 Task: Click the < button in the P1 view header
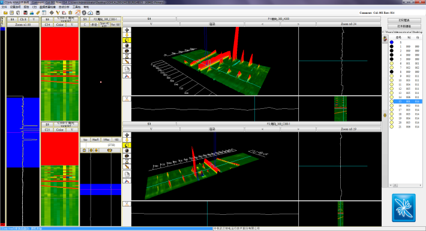[262, 24]
